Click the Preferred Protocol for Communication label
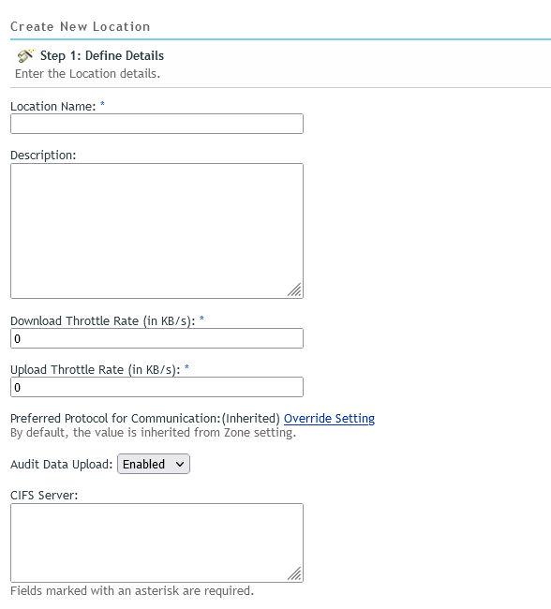 115,418
